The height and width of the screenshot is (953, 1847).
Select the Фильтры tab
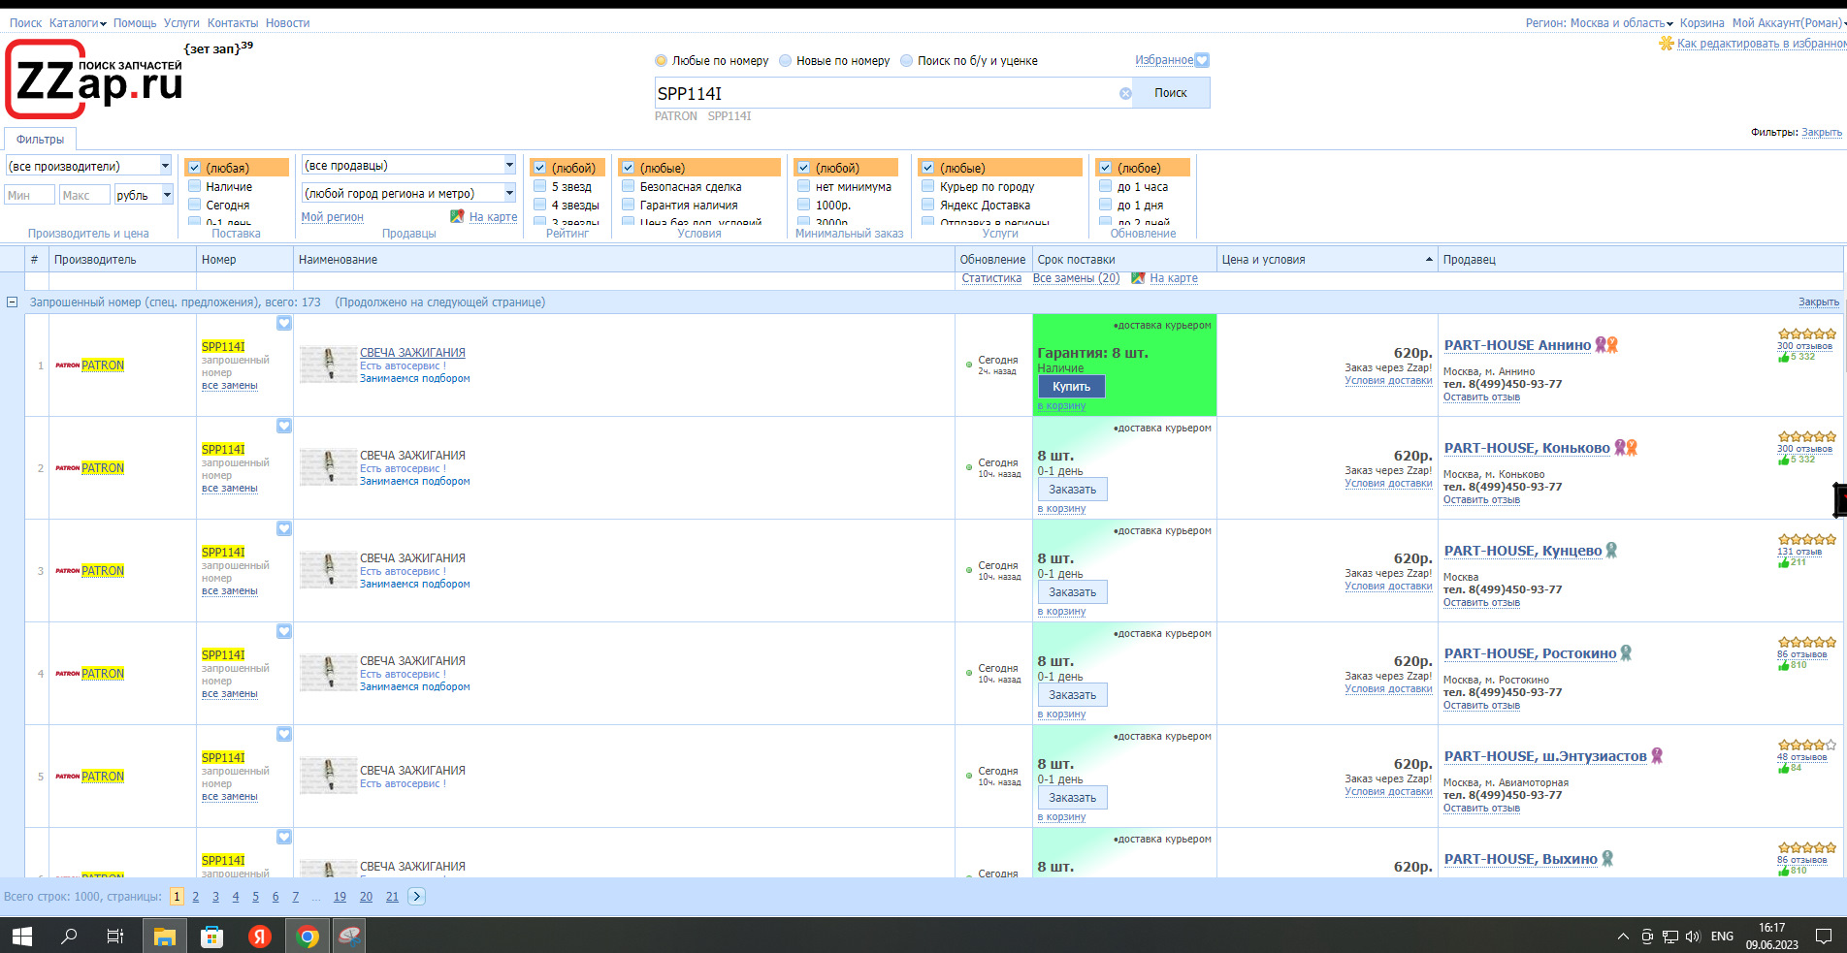click(40, 140)
